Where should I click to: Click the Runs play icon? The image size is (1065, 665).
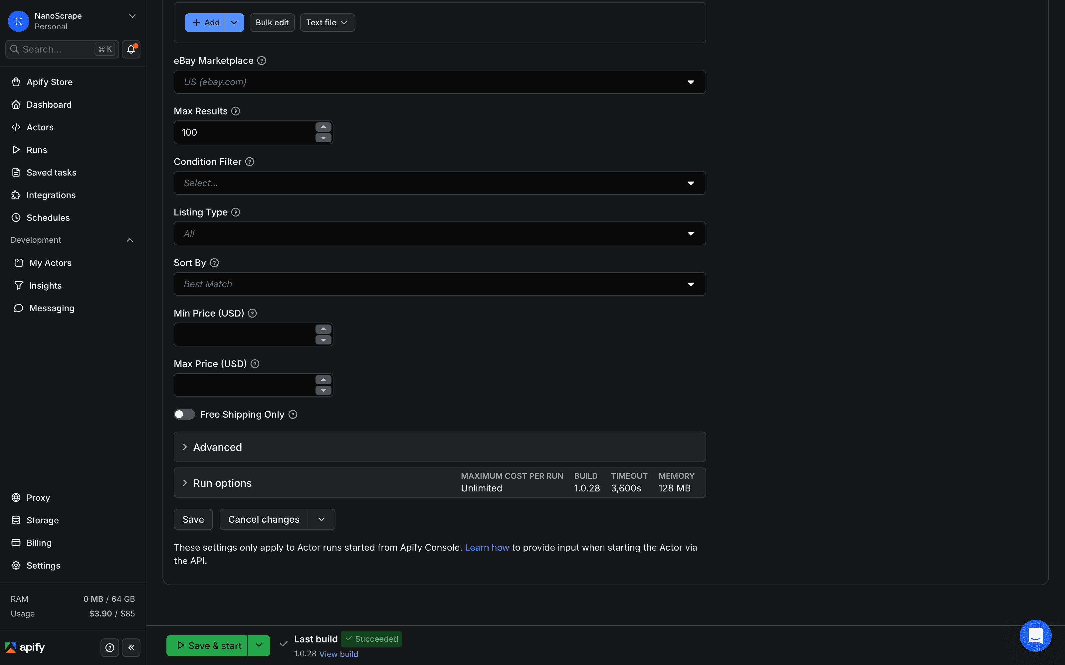16,150
